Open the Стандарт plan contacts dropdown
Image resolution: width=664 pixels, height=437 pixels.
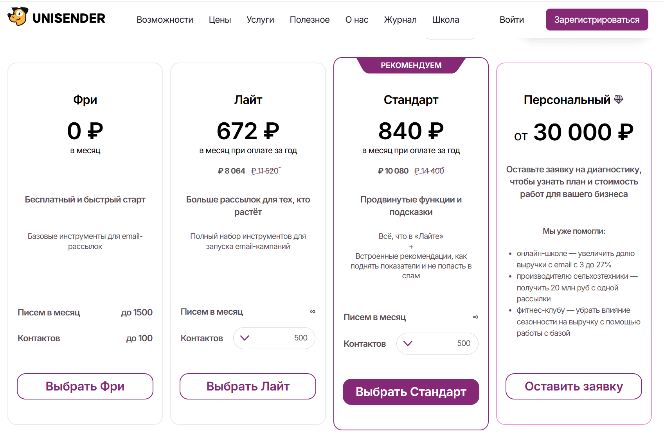point(437,344)
